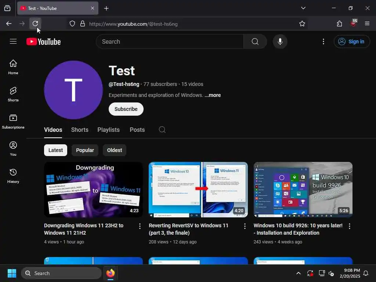
Task: Click the URL address bar
Action: (187, 24)
